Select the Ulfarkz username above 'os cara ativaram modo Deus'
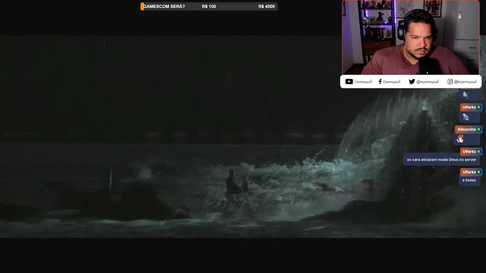This screenshot has width=486, height=273. (x=469, y=152)
